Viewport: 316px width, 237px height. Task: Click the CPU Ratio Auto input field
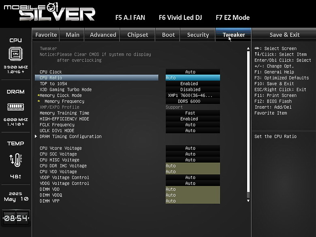[193, 78]
